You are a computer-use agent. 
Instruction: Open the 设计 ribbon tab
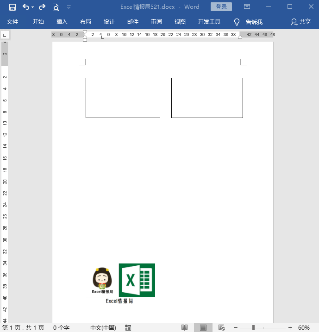click(109, 22)
